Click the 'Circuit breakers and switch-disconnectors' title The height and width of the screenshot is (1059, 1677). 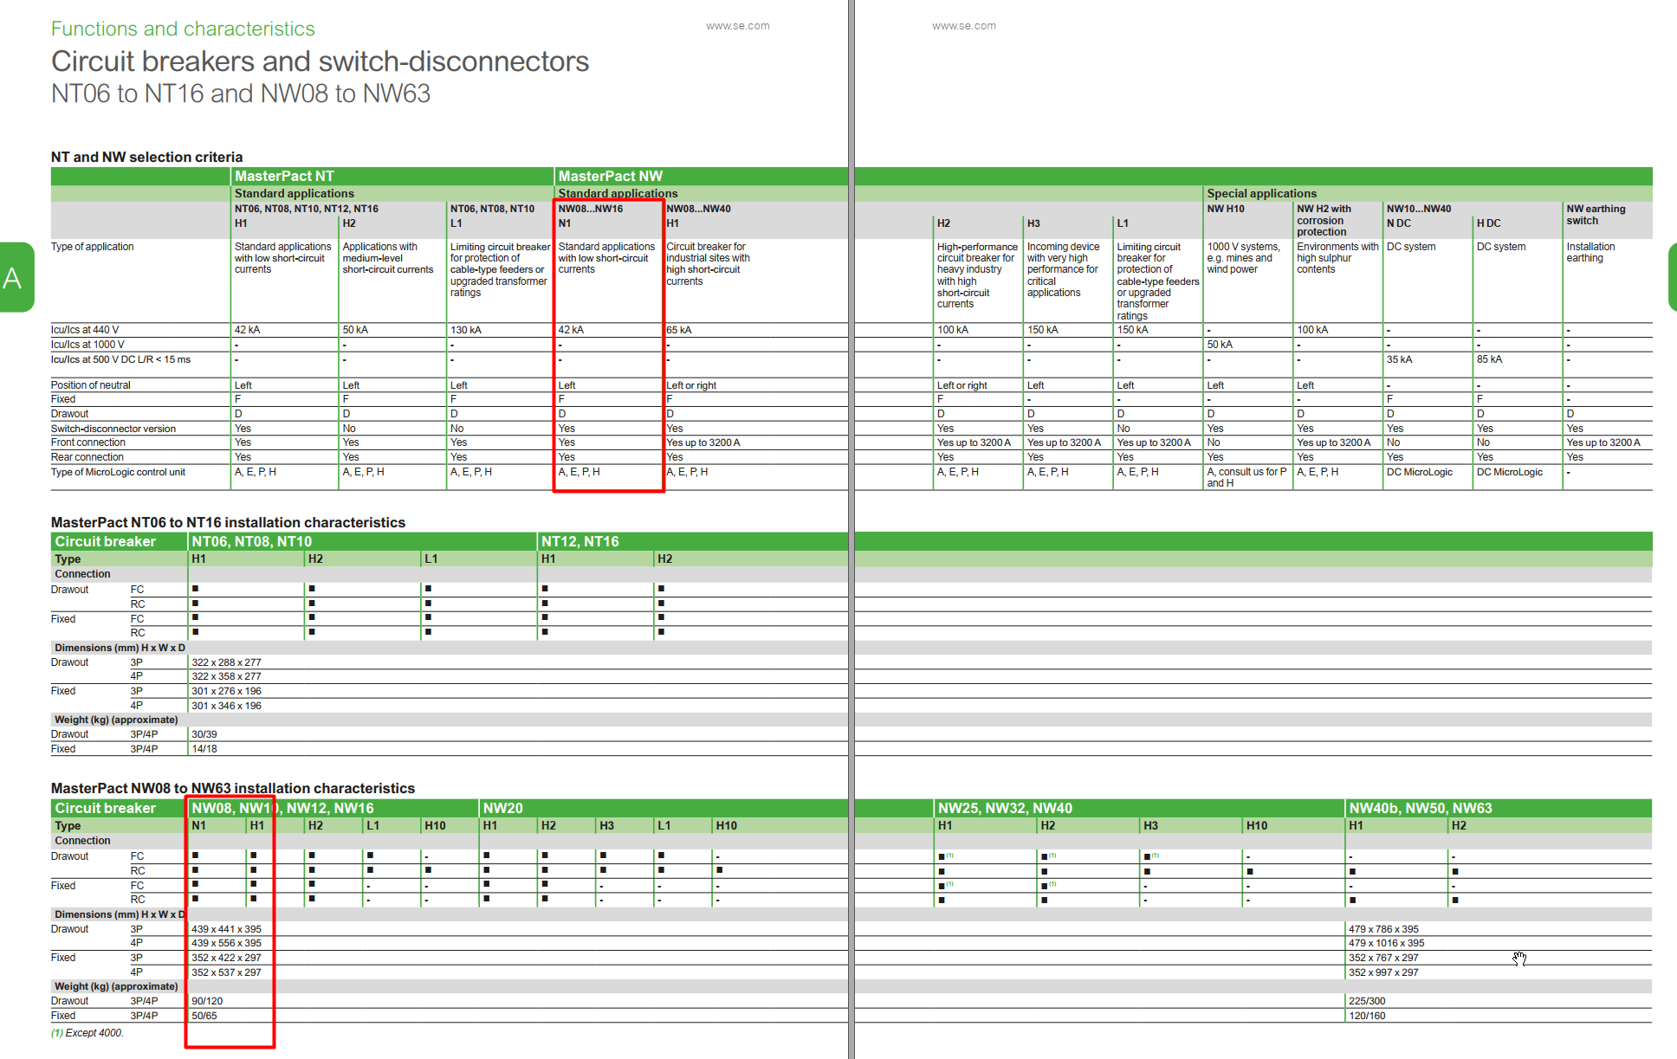320,61
